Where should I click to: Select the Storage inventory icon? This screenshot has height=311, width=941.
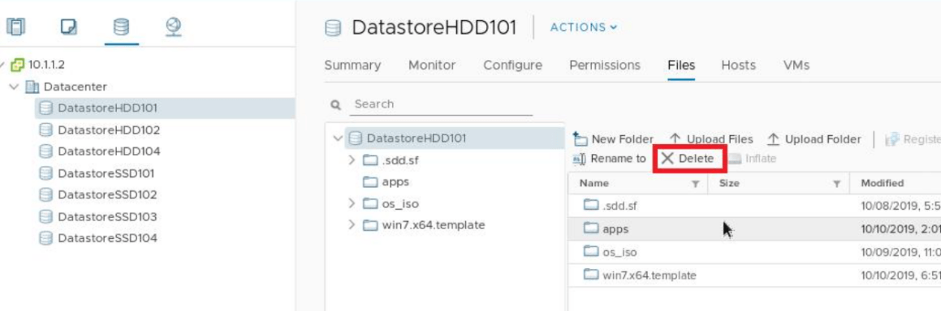point(121,26)
